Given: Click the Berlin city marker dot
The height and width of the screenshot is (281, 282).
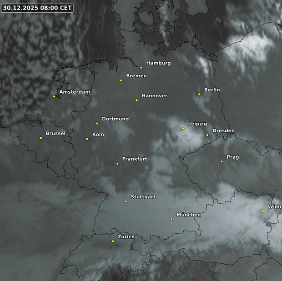Looking at the screenshot, I should pos(199,95).
